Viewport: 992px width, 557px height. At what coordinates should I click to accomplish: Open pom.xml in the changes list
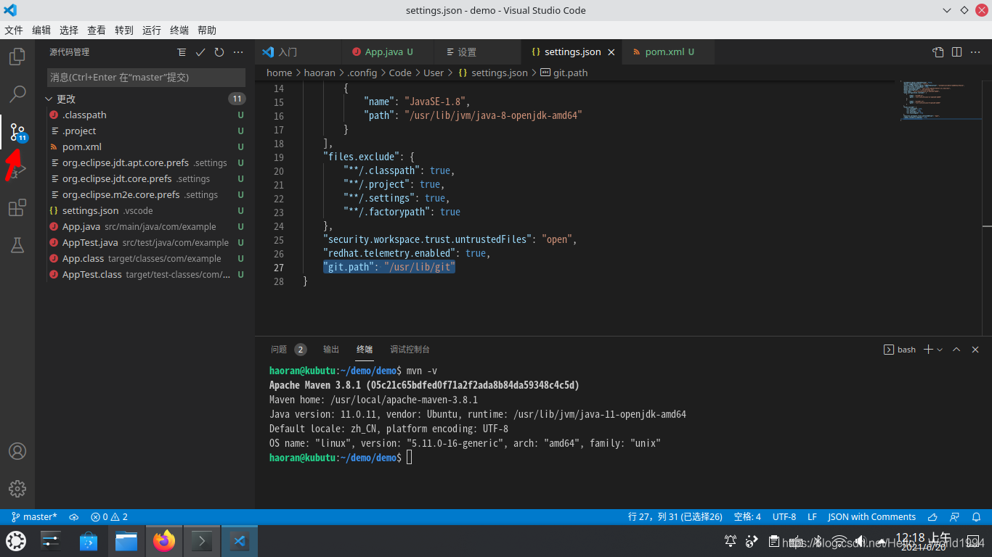point(145,147)
